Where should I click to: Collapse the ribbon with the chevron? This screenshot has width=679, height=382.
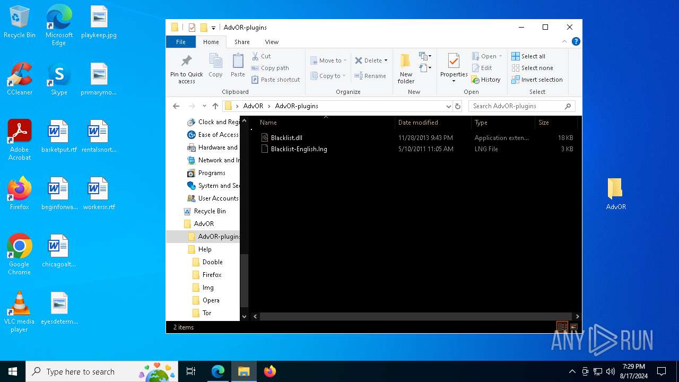point(564,41)
